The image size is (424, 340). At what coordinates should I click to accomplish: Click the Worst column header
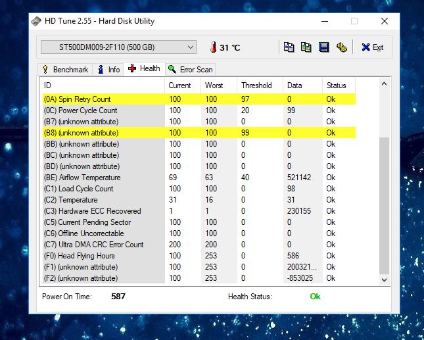click(219, 85)
